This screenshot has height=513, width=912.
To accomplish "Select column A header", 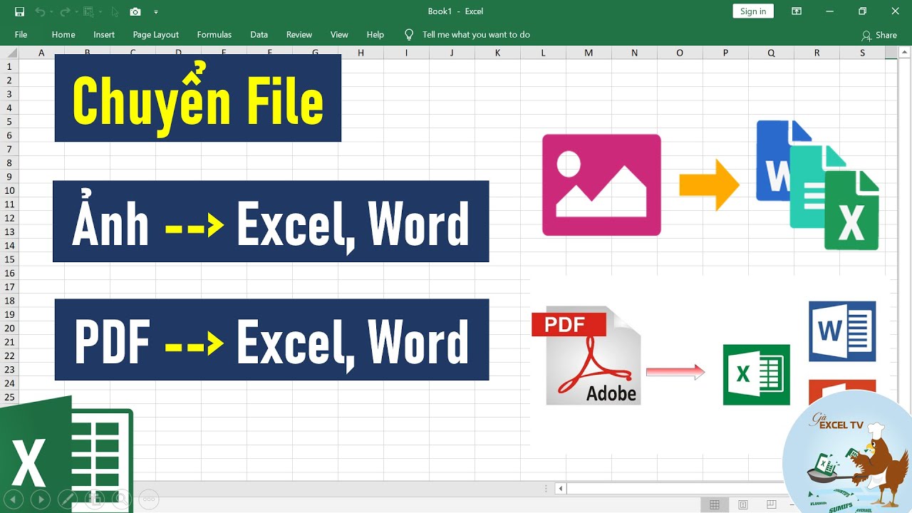I will (x=41, y=53).
